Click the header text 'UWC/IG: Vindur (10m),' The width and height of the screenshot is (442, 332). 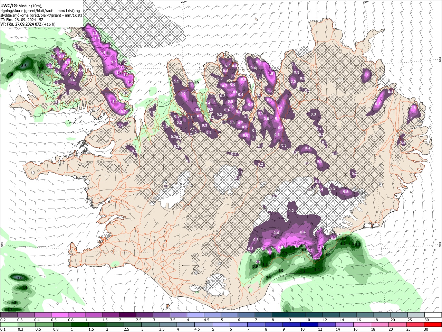click(x=21, y=6)
